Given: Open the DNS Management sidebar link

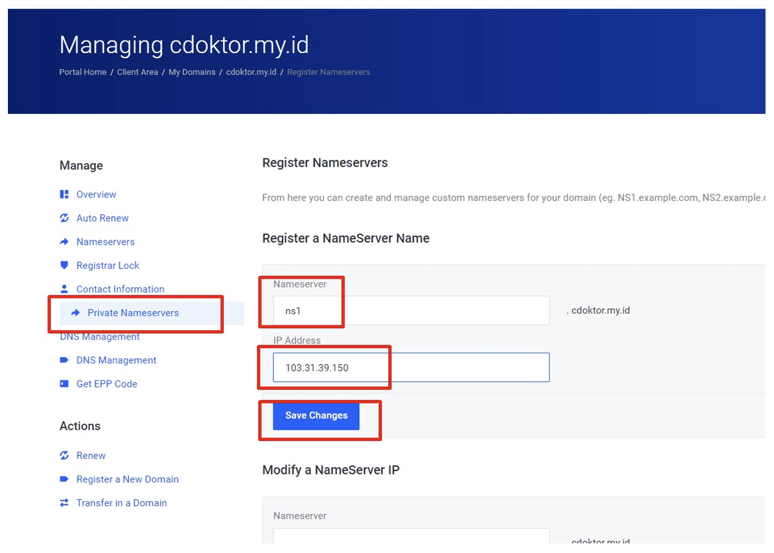Looking at the screenshot, I should tap(116, 360).
